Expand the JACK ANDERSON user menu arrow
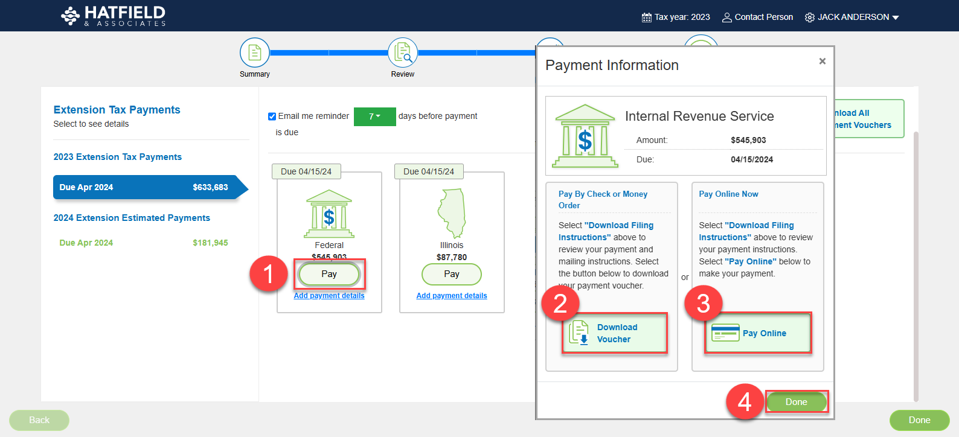Image resolution: width=959 pixels, height=437 pixels. tap(896, 18)
